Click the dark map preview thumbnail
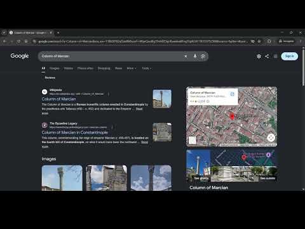 point(243,158)
